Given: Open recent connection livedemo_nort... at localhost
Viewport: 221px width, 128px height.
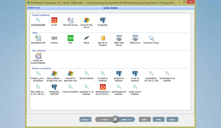Looking at the screenshot, I should (x=38, y=76).
